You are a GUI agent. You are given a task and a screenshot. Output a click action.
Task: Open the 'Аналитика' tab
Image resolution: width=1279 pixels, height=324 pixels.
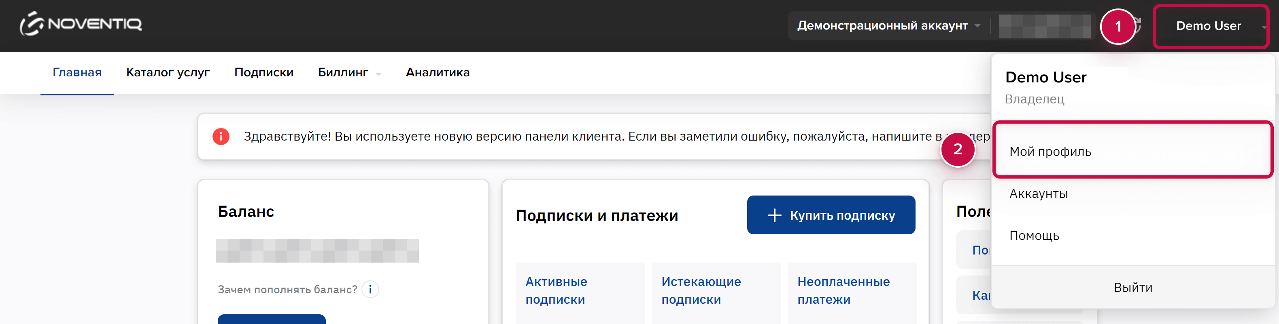pyautogui.click(x=438, y=73)
